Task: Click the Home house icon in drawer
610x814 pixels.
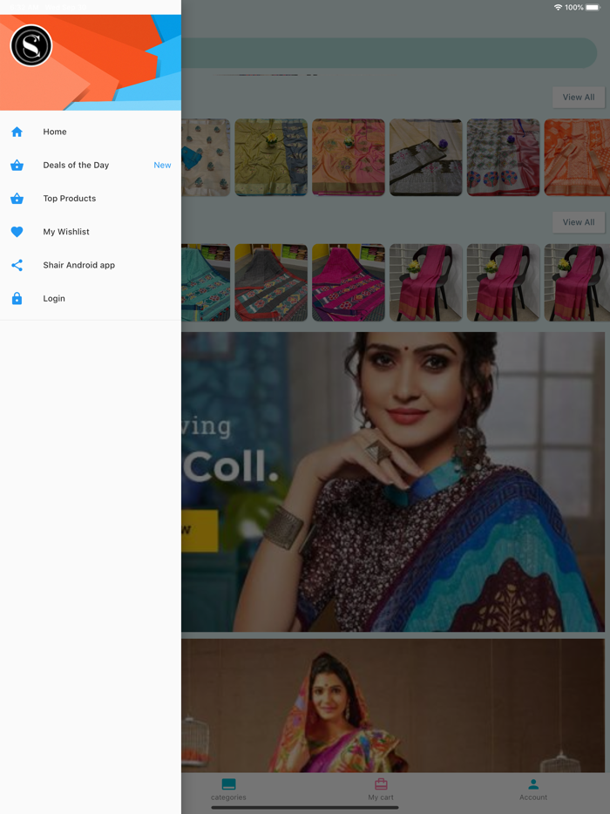Action: pyautogui.click(x=17, y=132)
